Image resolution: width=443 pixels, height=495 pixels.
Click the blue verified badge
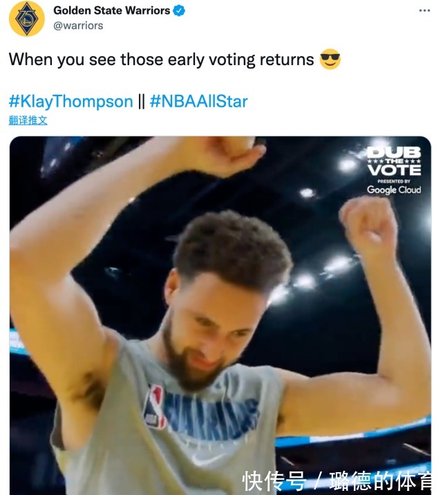pos(179,10)
